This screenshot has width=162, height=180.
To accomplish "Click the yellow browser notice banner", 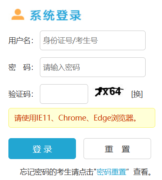I will pos(82,118).
